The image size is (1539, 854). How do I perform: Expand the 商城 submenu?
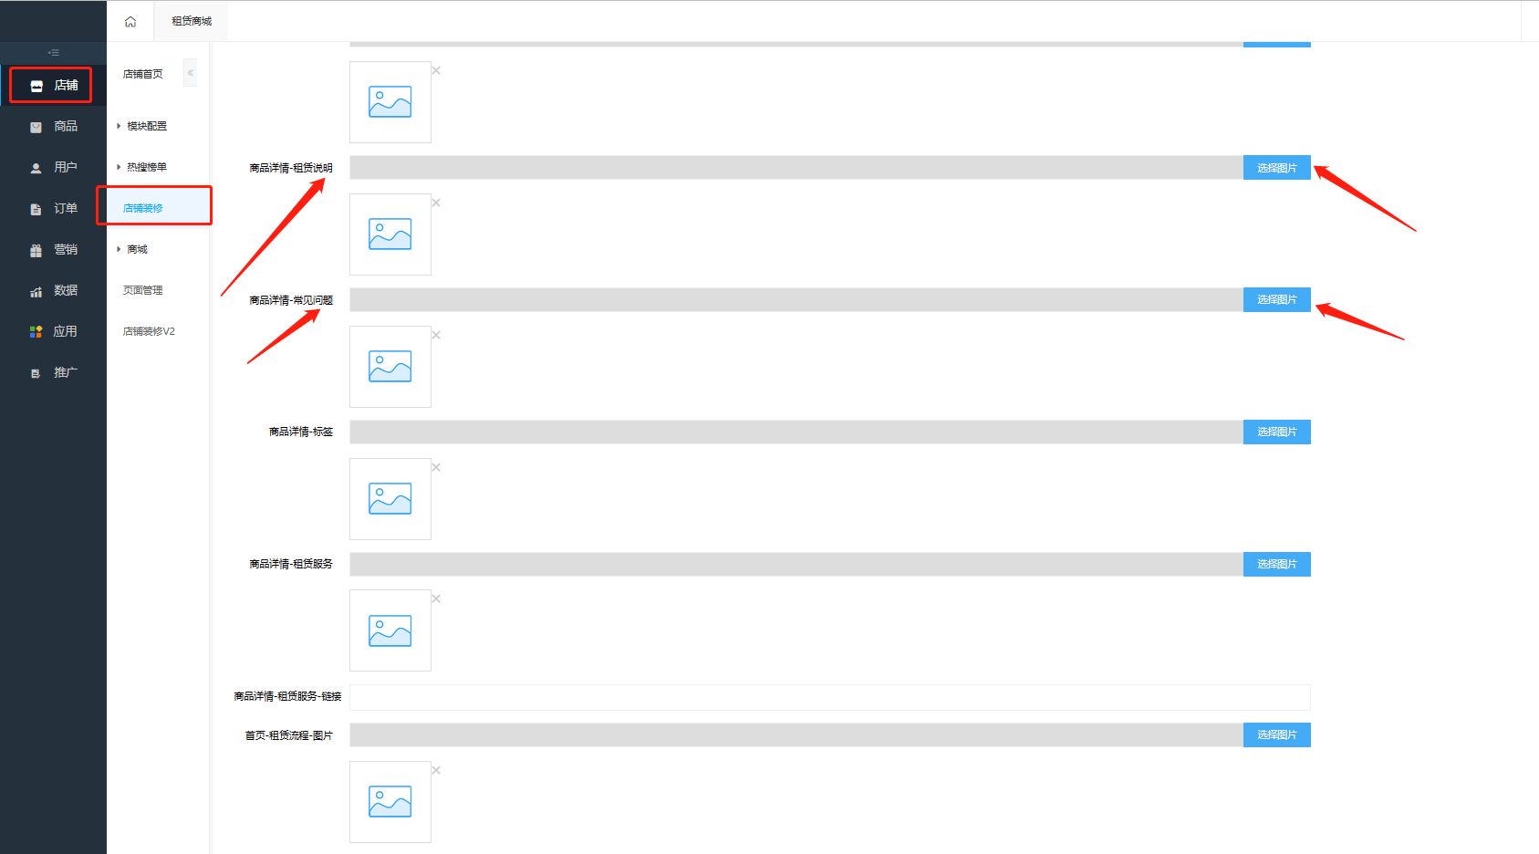[x=137, y=250]
